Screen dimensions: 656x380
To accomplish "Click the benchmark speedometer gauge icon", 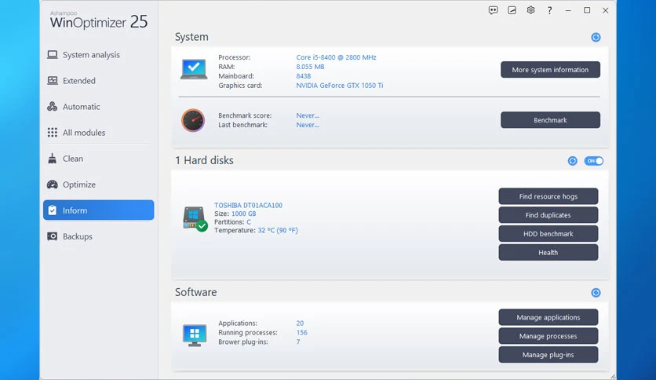I will (x=193, y=120).
